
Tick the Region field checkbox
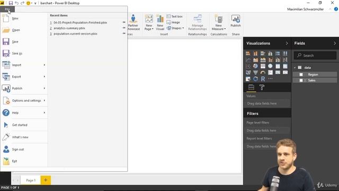(301, 74)
